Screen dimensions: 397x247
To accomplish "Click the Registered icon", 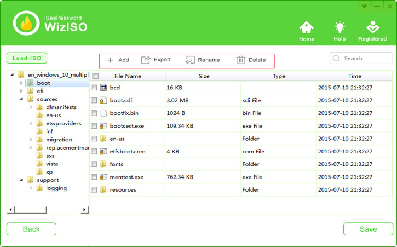I will coord(372,27).
